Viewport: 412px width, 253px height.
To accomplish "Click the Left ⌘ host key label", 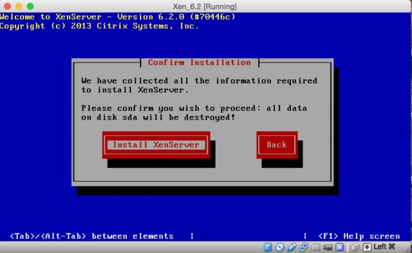I will click(x=384, y=247).
